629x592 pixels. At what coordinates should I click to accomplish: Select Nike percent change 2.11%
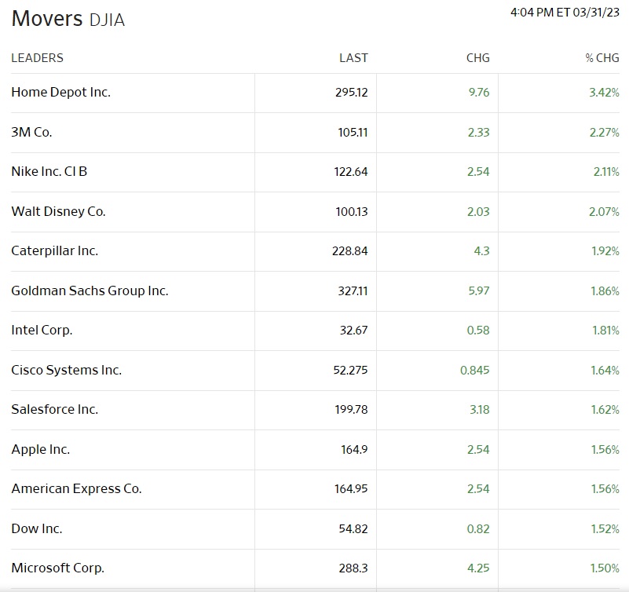tap(606, 171)
